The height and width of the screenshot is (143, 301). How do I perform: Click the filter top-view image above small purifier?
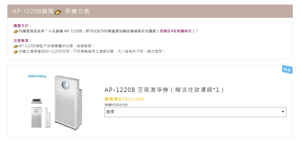37,101
